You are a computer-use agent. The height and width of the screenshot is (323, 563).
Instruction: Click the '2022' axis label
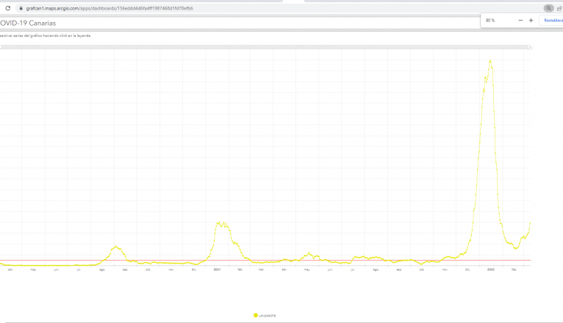coord(491,269)
